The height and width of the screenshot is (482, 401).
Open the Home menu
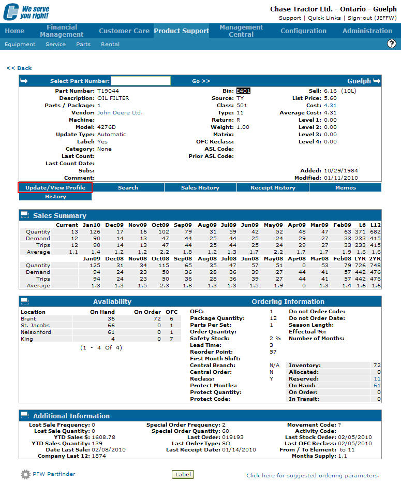[14, 31]
